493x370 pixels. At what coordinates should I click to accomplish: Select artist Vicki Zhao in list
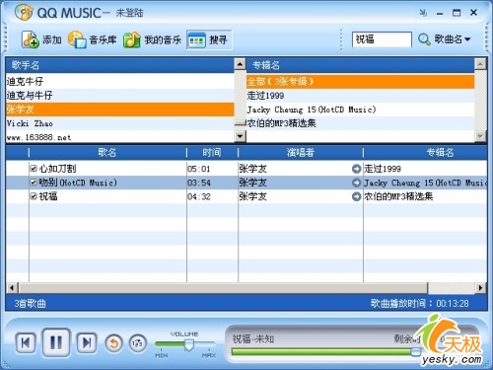119,123
